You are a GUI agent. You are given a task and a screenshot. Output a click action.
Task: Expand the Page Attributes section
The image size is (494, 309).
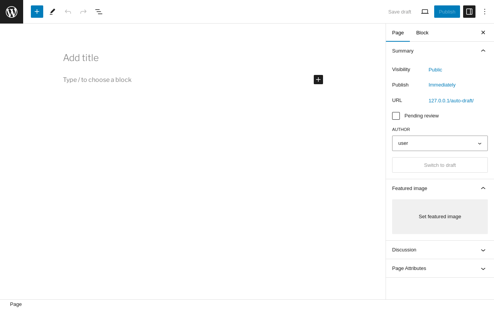click(x=440, y=268)
